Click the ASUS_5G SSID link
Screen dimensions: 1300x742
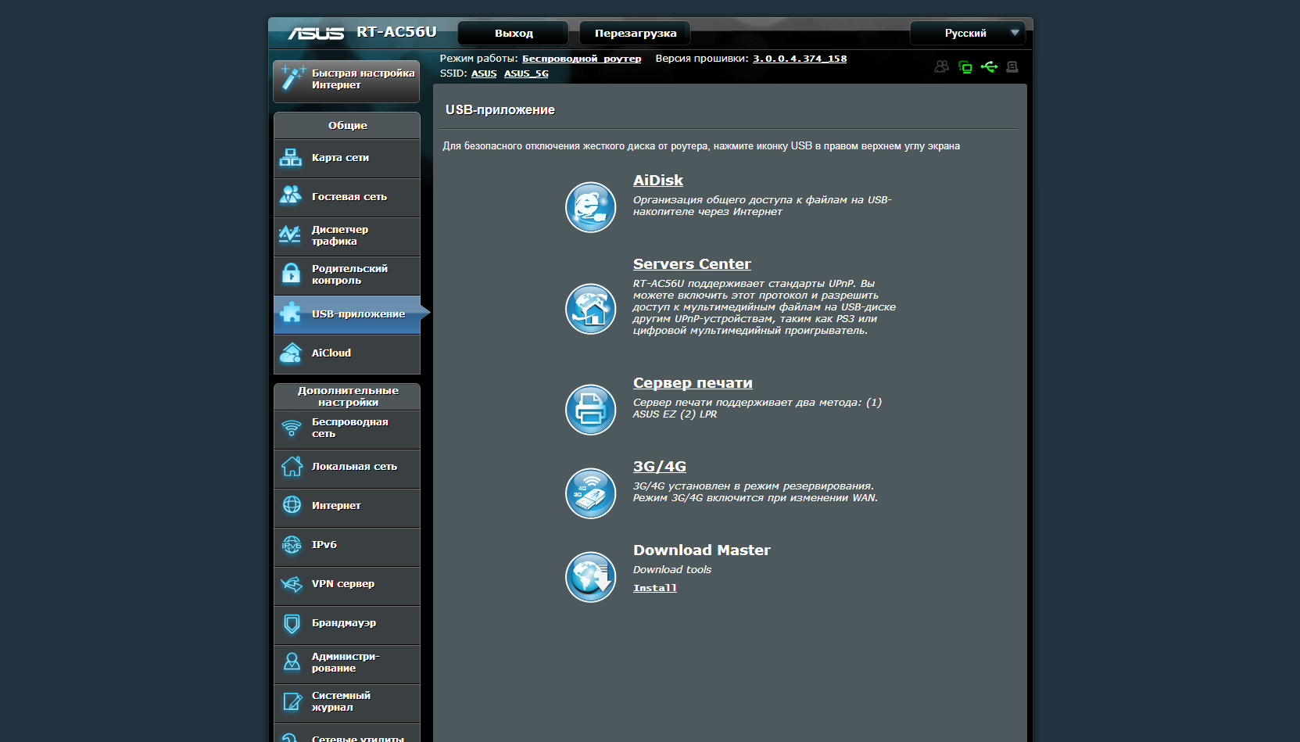point(526,73)
